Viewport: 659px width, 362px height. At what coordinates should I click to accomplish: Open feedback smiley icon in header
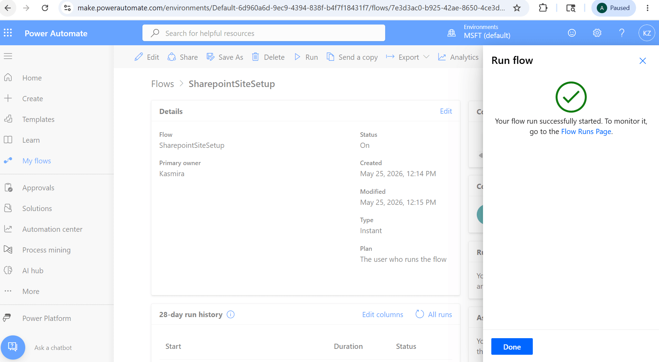[572, 33]
